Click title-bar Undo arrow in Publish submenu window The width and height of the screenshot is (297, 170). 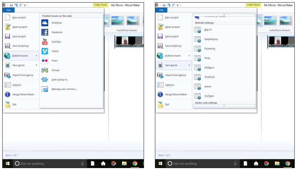pyautogui.click(x=16, y=5)
